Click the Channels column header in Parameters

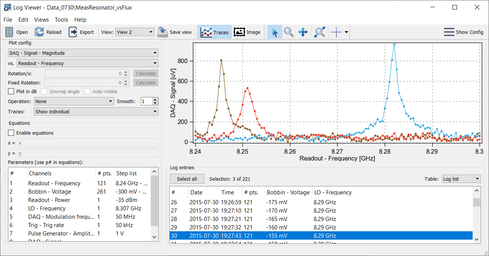point(61,173)
